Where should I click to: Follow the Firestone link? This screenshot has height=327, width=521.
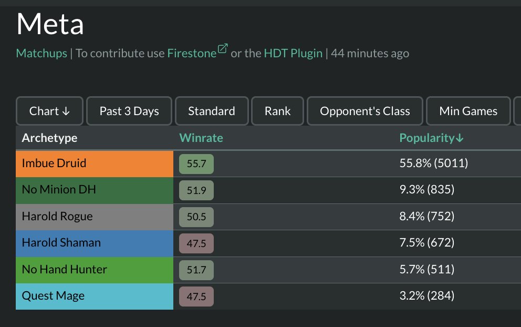(x=192, y=53)
